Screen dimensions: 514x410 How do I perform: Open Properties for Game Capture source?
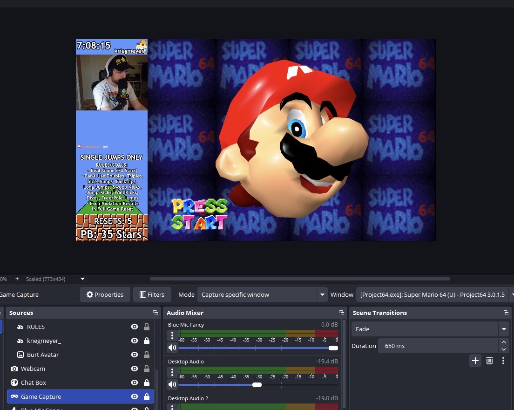pos(104,294)
